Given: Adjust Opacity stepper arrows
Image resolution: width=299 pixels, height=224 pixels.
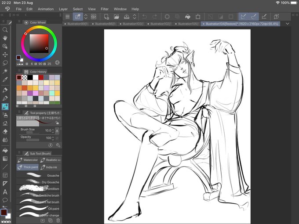Looking at the screenshot, I should (x=53, y=138).
